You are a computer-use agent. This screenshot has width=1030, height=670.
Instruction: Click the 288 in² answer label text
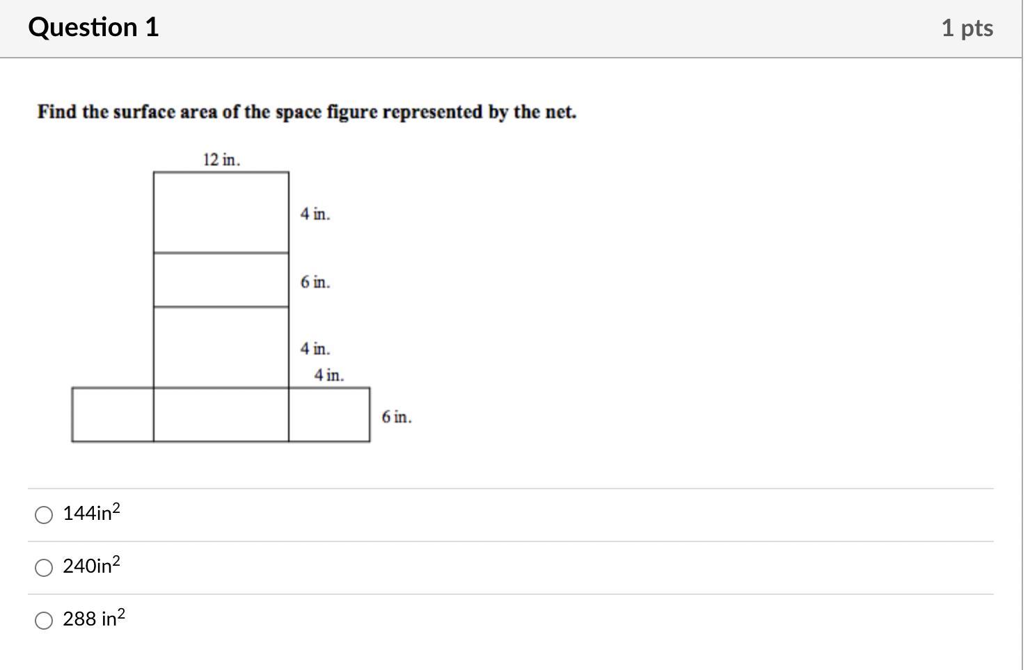point(94,618)
